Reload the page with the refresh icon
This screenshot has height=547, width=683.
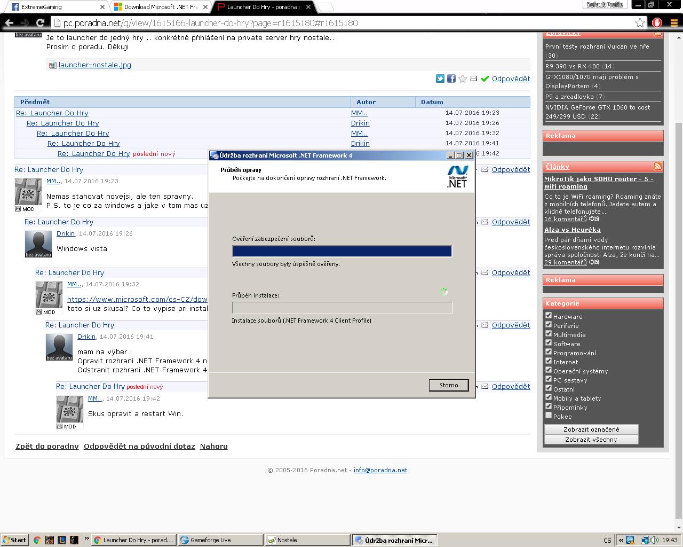[39, 23]
